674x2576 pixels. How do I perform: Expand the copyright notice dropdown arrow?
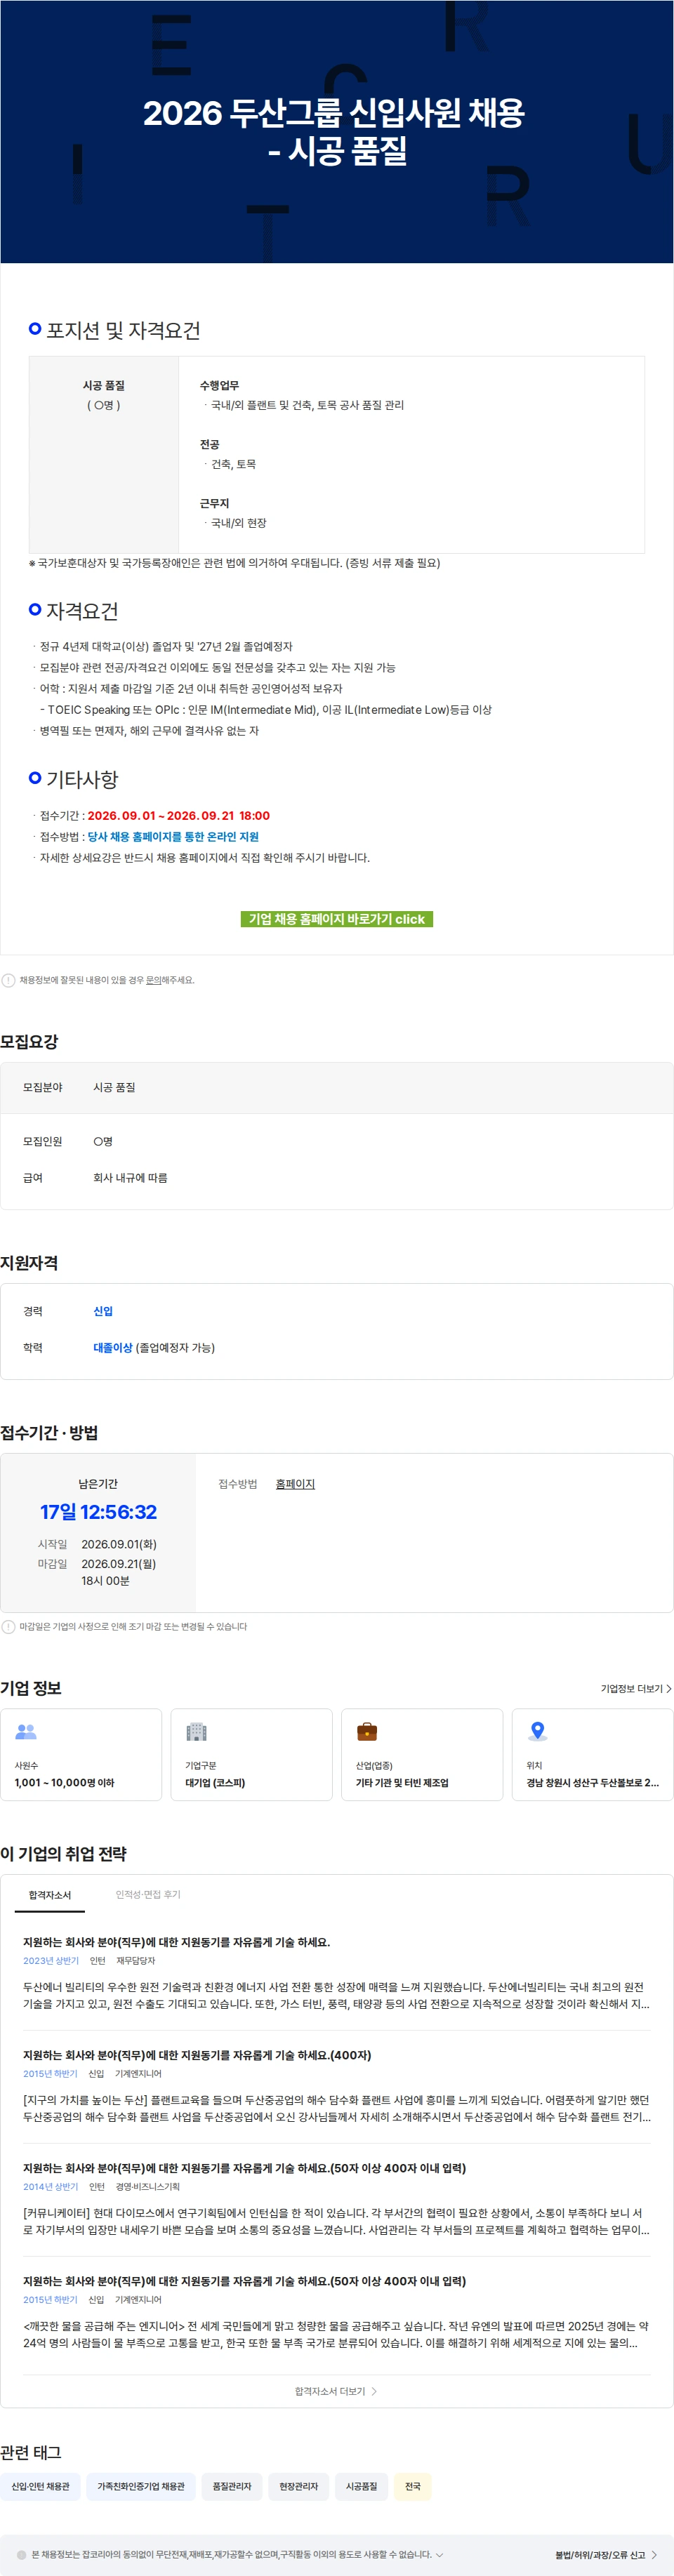440,2555
